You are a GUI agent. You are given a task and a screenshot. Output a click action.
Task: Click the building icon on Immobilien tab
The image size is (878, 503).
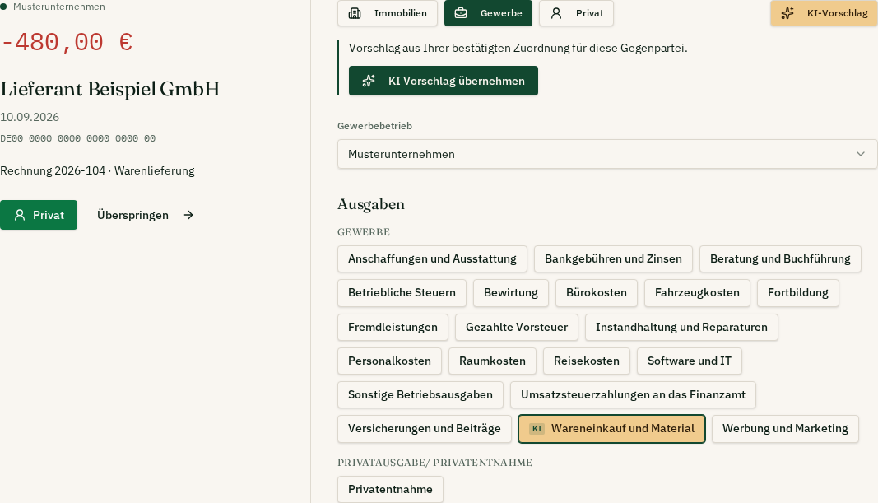tap(355, 13)
